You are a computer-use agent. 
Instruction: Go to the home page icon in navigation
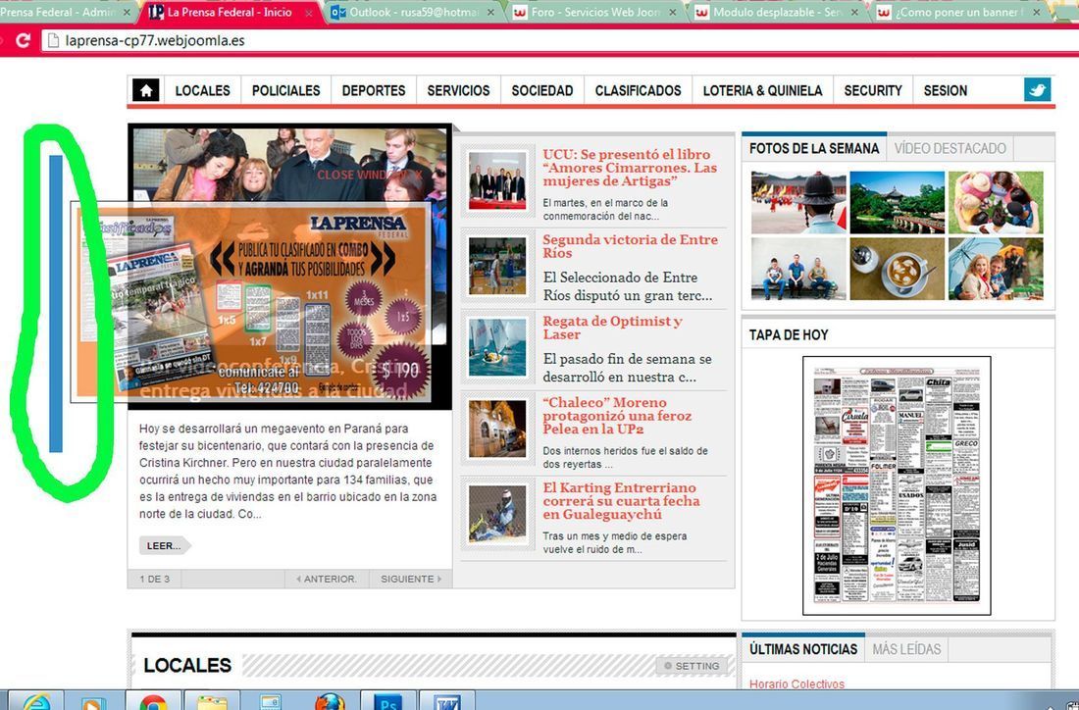146,90
